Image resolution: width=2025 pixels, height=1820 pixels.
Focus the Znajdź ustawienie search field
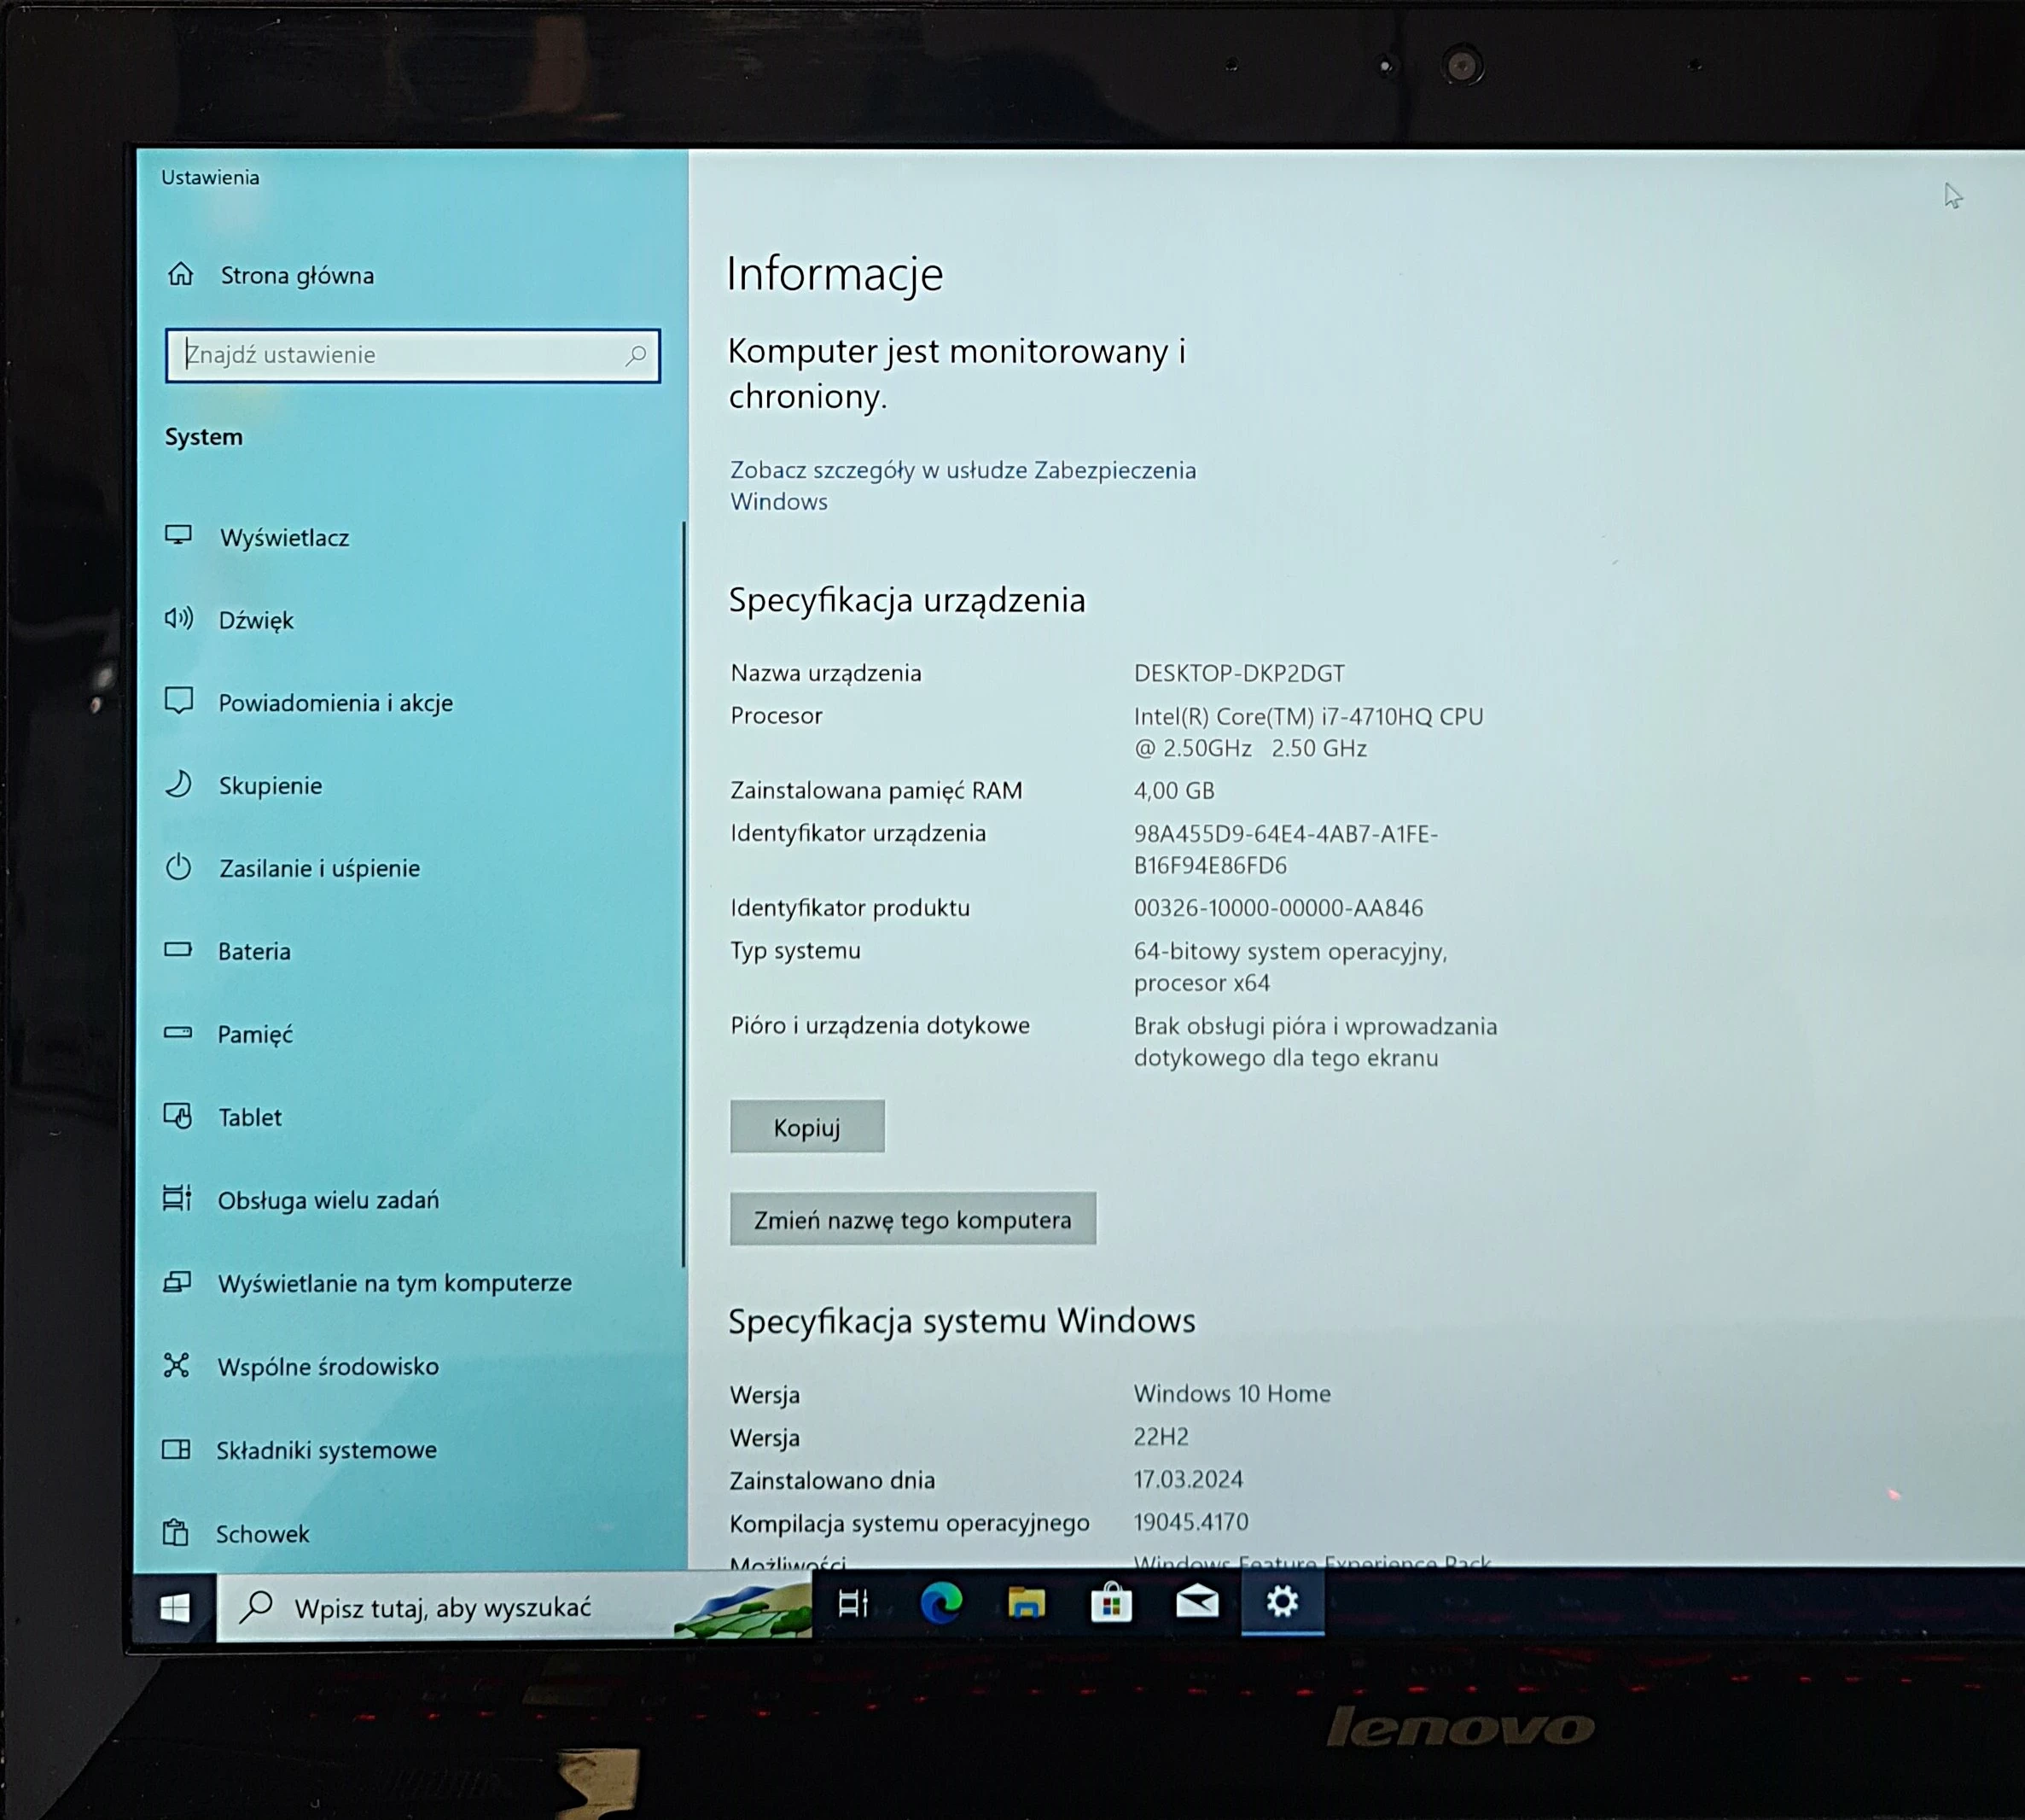click(413, 355)
